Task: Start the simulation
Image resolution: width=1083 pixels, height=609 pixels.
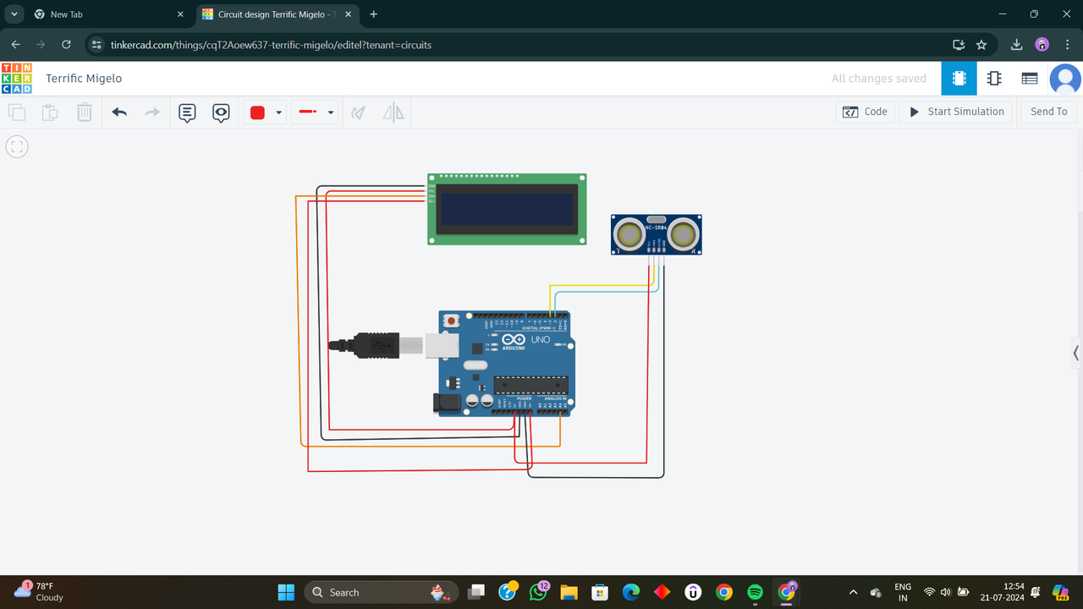Action: [x=956, y=112]
